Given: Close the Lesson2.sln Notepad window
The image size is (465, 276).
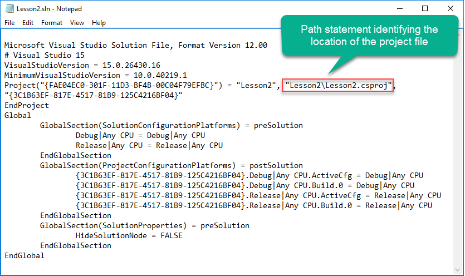Looking at the screenshot, I should pyautogui.click(x=450, y=8).
